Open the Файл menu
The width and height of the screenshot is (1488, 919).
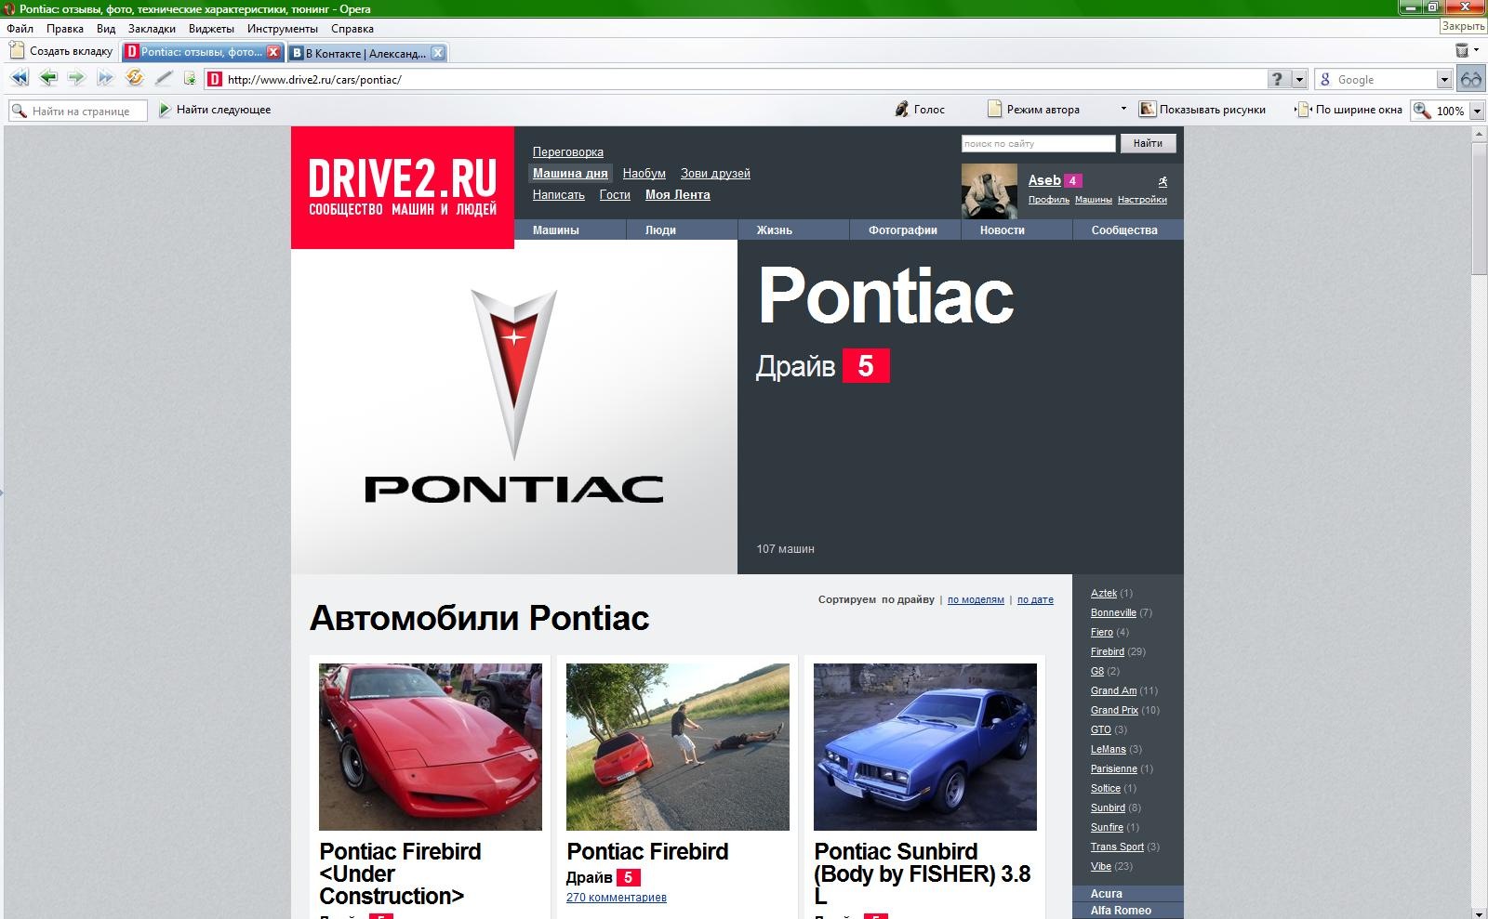[x=20, y=29]
